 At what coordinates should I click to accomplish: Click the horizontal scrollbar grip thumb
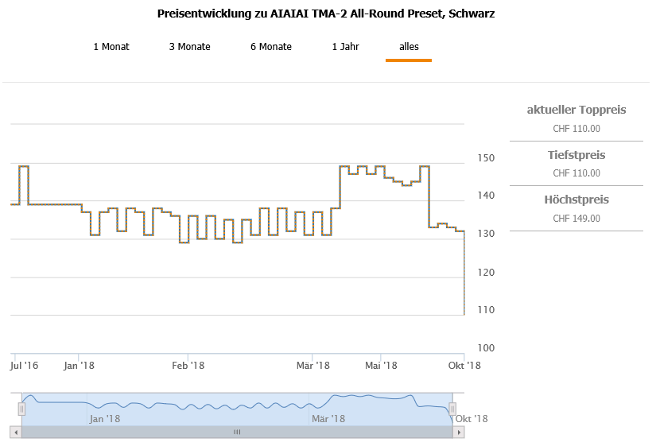point(236,432)
